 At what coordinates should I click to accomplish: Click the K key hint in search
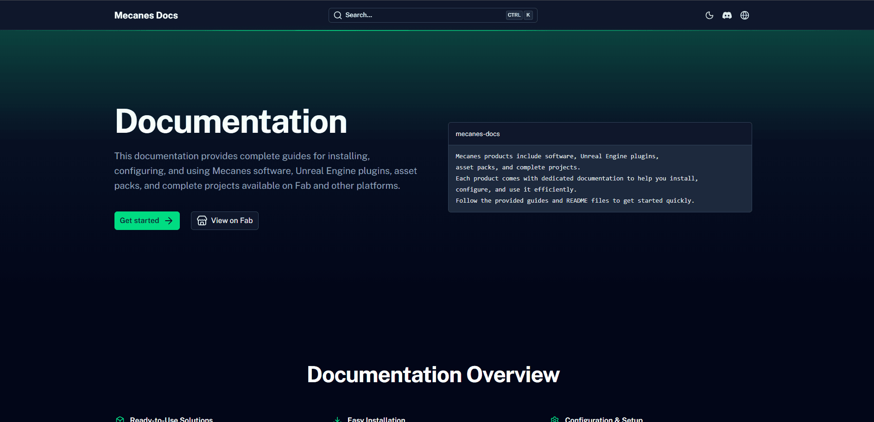[528, 15]
